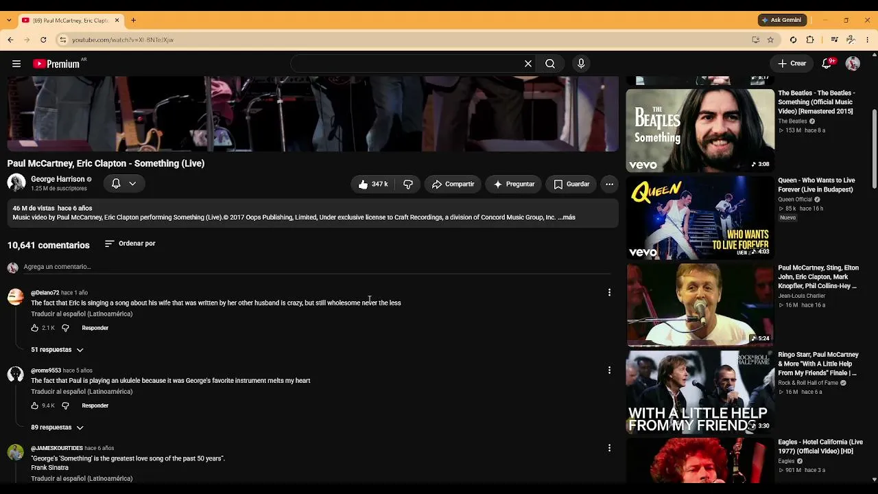Open the George Harrison channel name link
Image resolution: width=878 pixels, height=494 pixels.
(x=58, y=179)
